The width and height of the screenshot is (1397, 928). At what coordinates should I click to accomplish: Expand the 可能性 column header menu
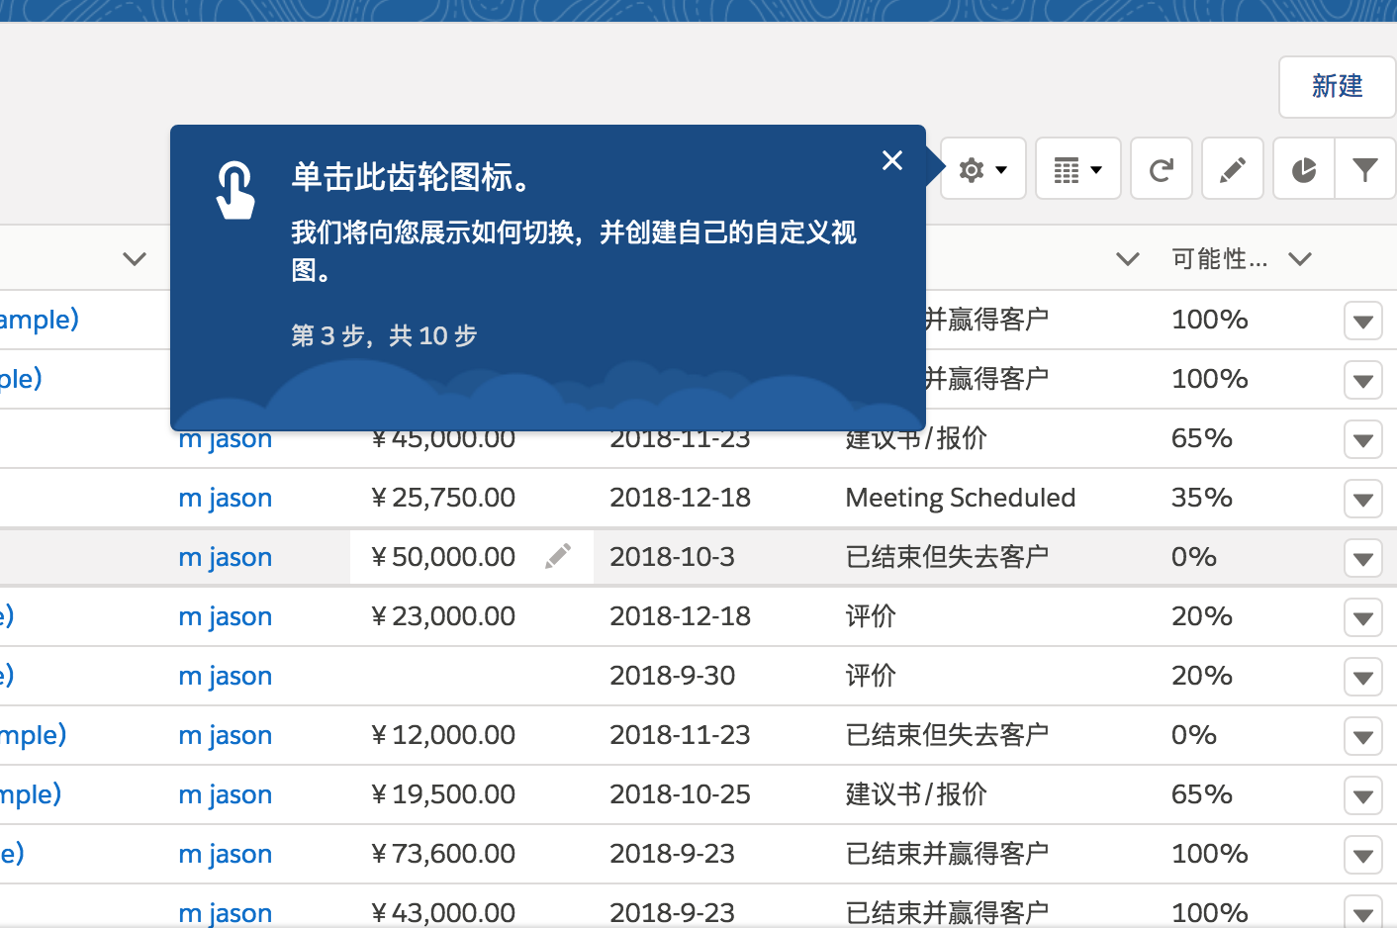coord(1300,259)
